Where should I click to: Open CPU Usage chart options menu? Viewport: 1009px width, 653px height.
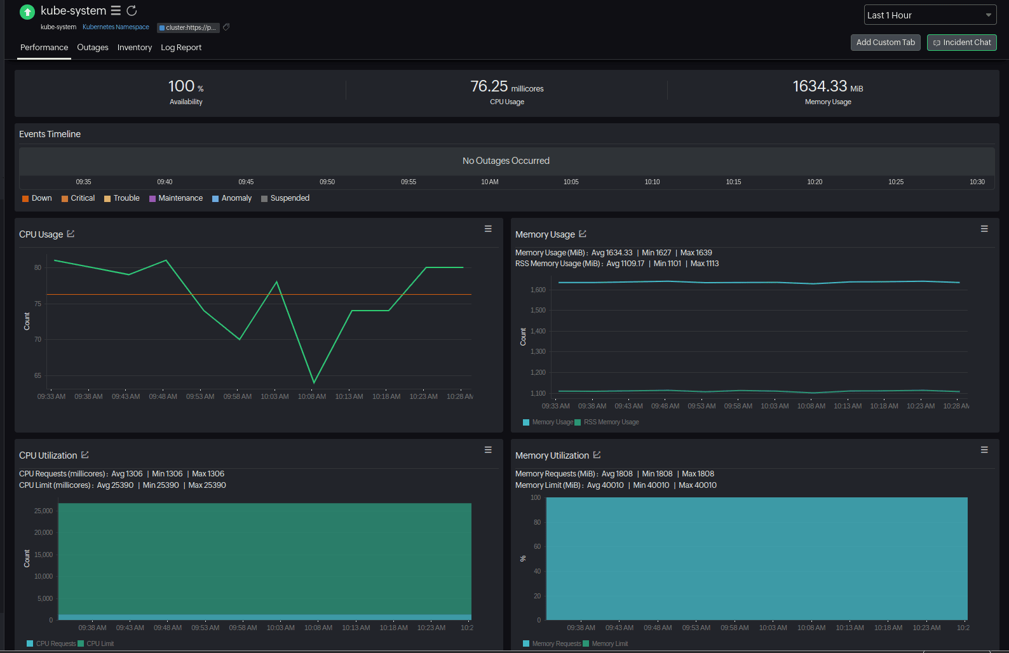(488, 229)
